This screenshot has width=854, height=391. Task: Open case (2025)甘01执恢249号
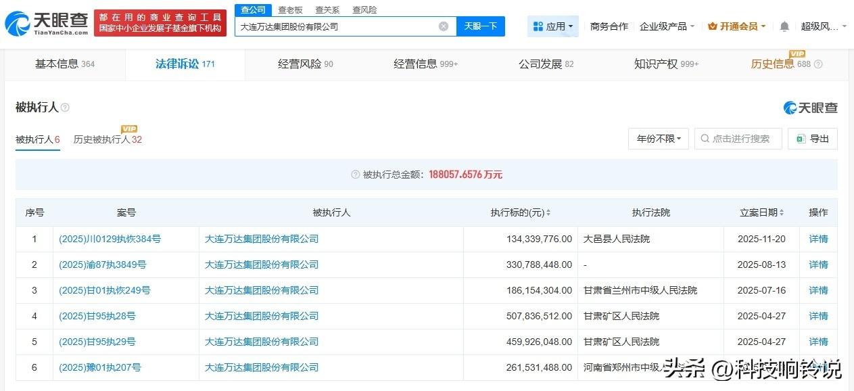point(105,290)
